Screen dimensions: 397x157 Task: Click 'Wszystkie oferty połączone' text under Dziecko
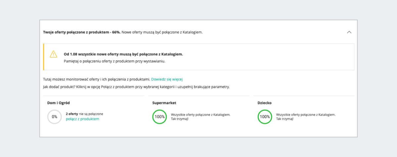pos(306,115)
